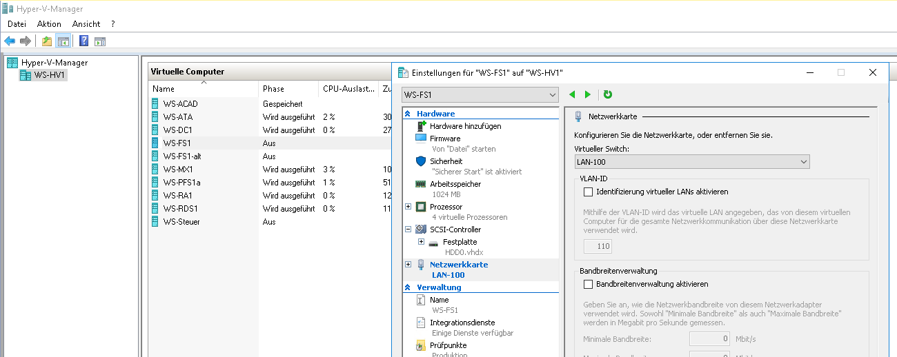Click the up-one-level folder toolbar icon
Screen dimensions: 897x357
coord(47,41)
